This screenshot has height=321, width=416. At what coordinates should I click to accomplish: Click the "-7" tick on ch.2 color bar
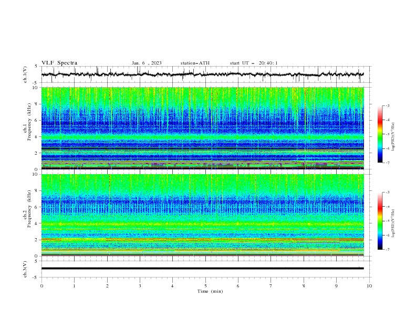pos(387,250)
